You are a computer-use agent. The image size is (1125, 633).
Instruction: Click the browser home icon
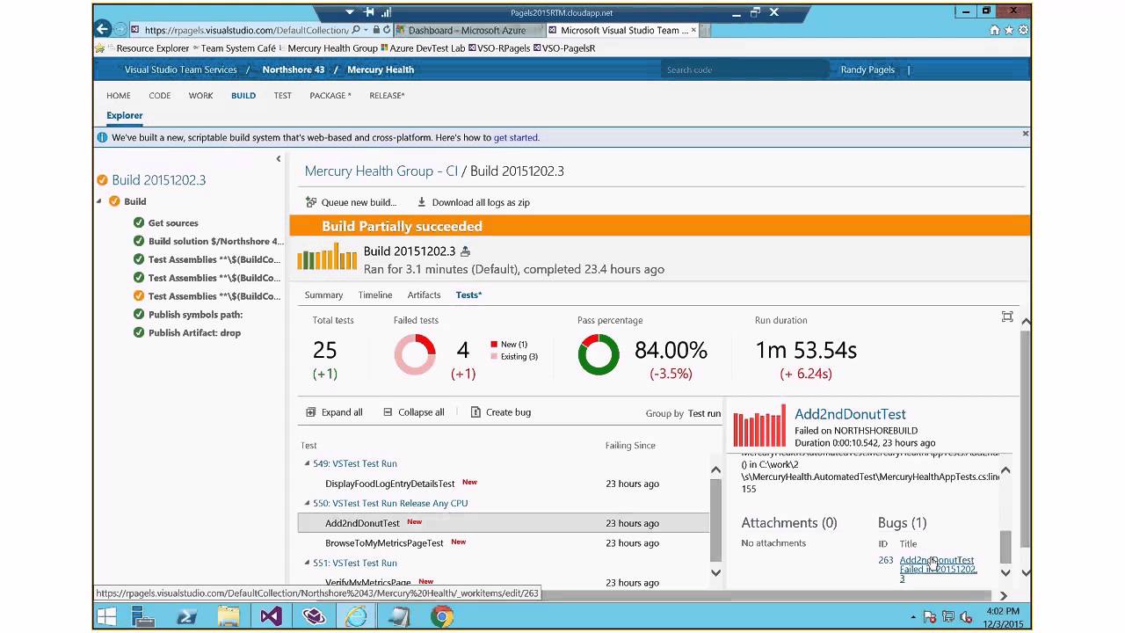pyautogui.click(x=995, y=30)
